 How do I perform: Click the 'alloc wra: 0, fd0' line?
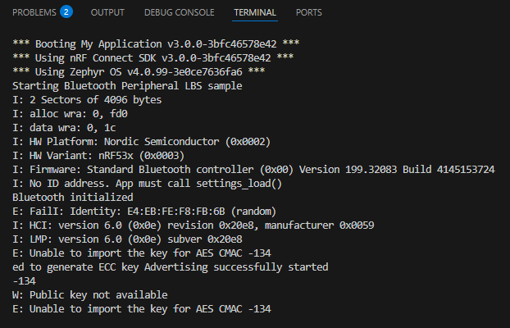[x=70, y=114]
